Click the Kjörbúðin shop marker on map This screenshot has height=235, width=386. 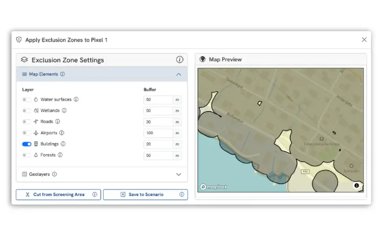point(351,166)
